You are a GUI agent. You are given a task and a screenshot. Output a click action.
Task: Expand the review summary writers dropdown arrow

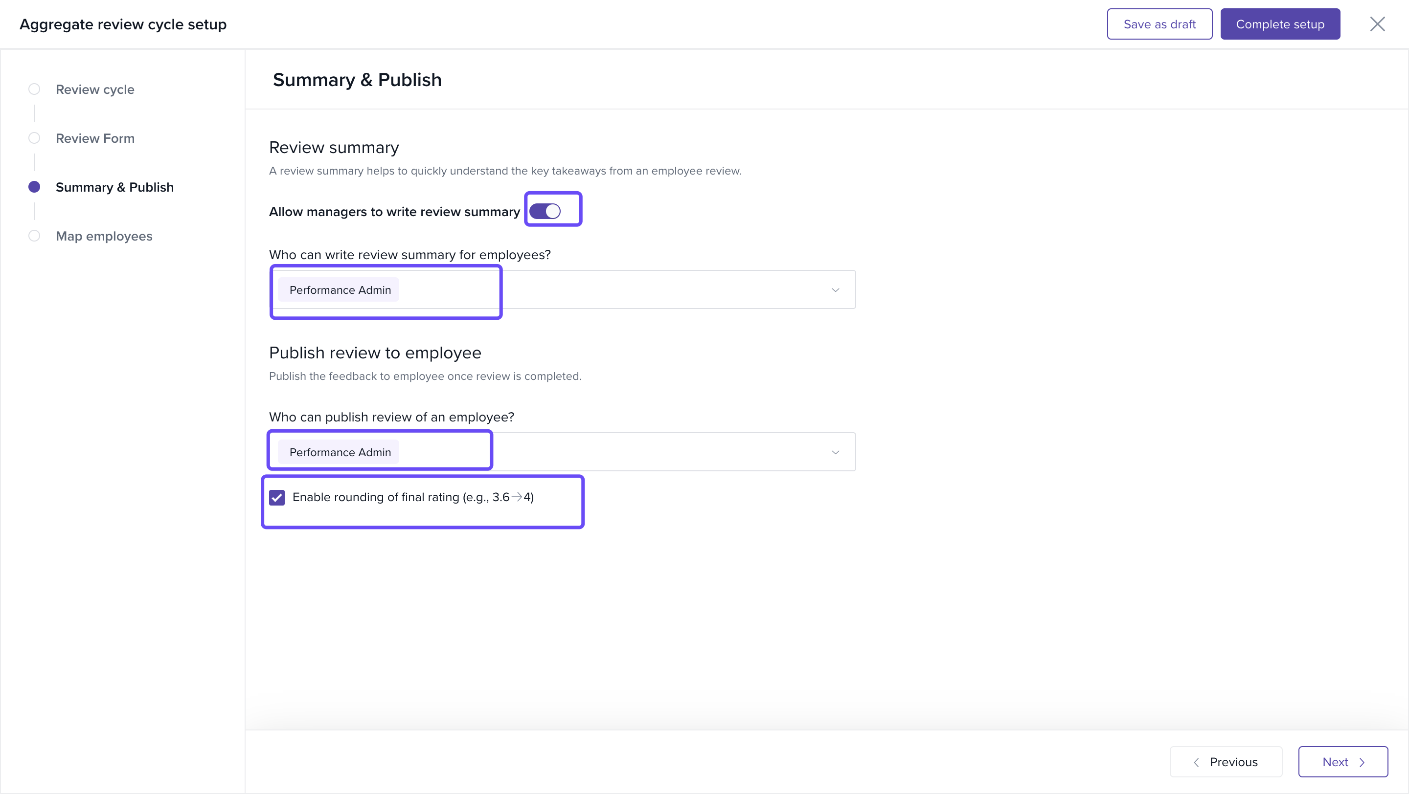click(x=835, y=290)
